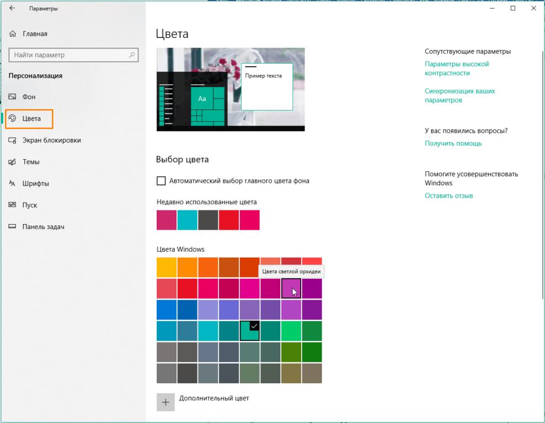
Task: Select the Цвета menu item in sidebar
Action: [x=31, y=119]
